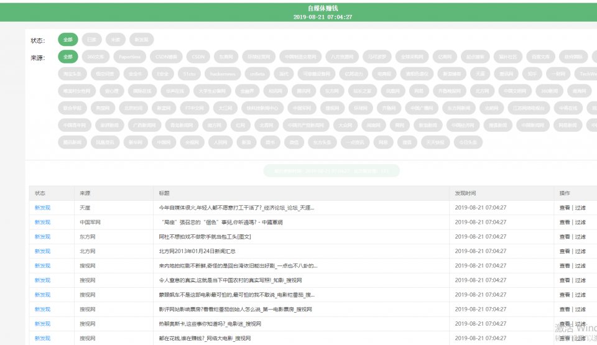Open 新发现 status of 东方网 row
Screen dimensions: 597x345
[42, 237]
